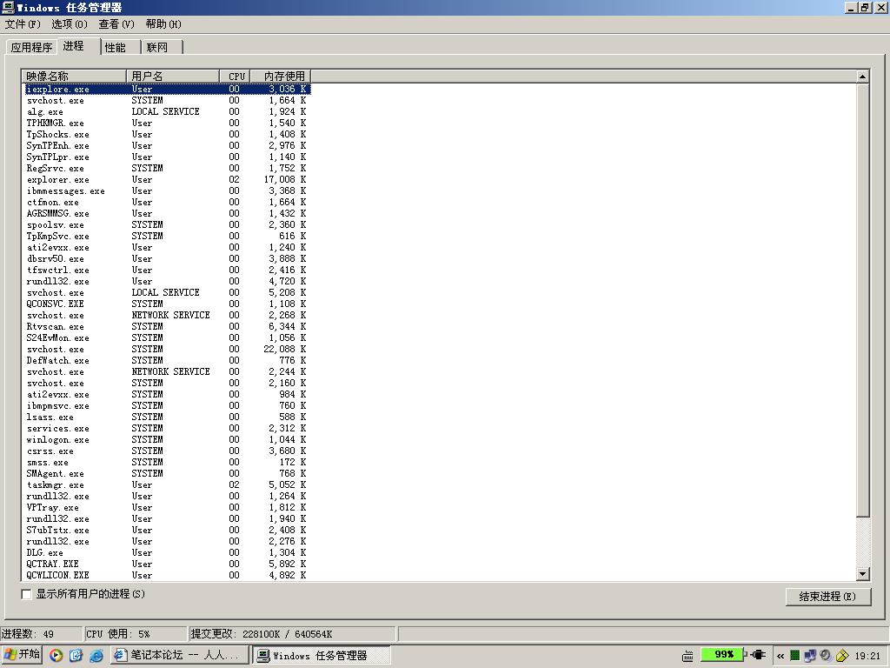
Task: Click the volume speaker tray icon
Action: (x=826, y=656)
